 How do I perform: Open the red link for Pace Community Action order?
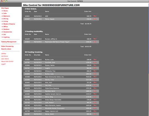point(95,77)
